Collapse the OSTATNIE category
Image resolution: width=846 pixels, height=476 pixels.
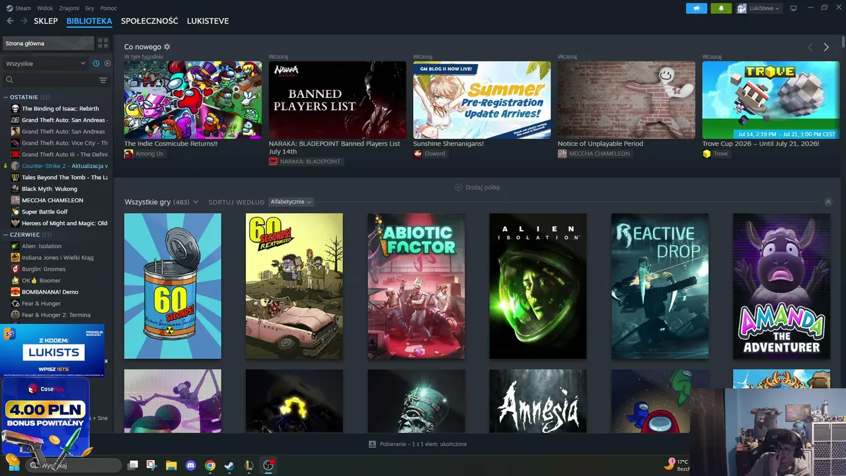6,97
